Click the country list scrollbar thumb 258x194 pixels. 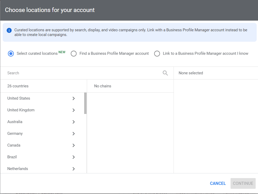click(85, 103)
